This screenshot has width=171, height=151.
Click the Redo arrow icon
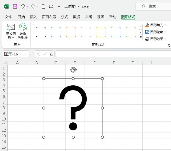point(33,6)
